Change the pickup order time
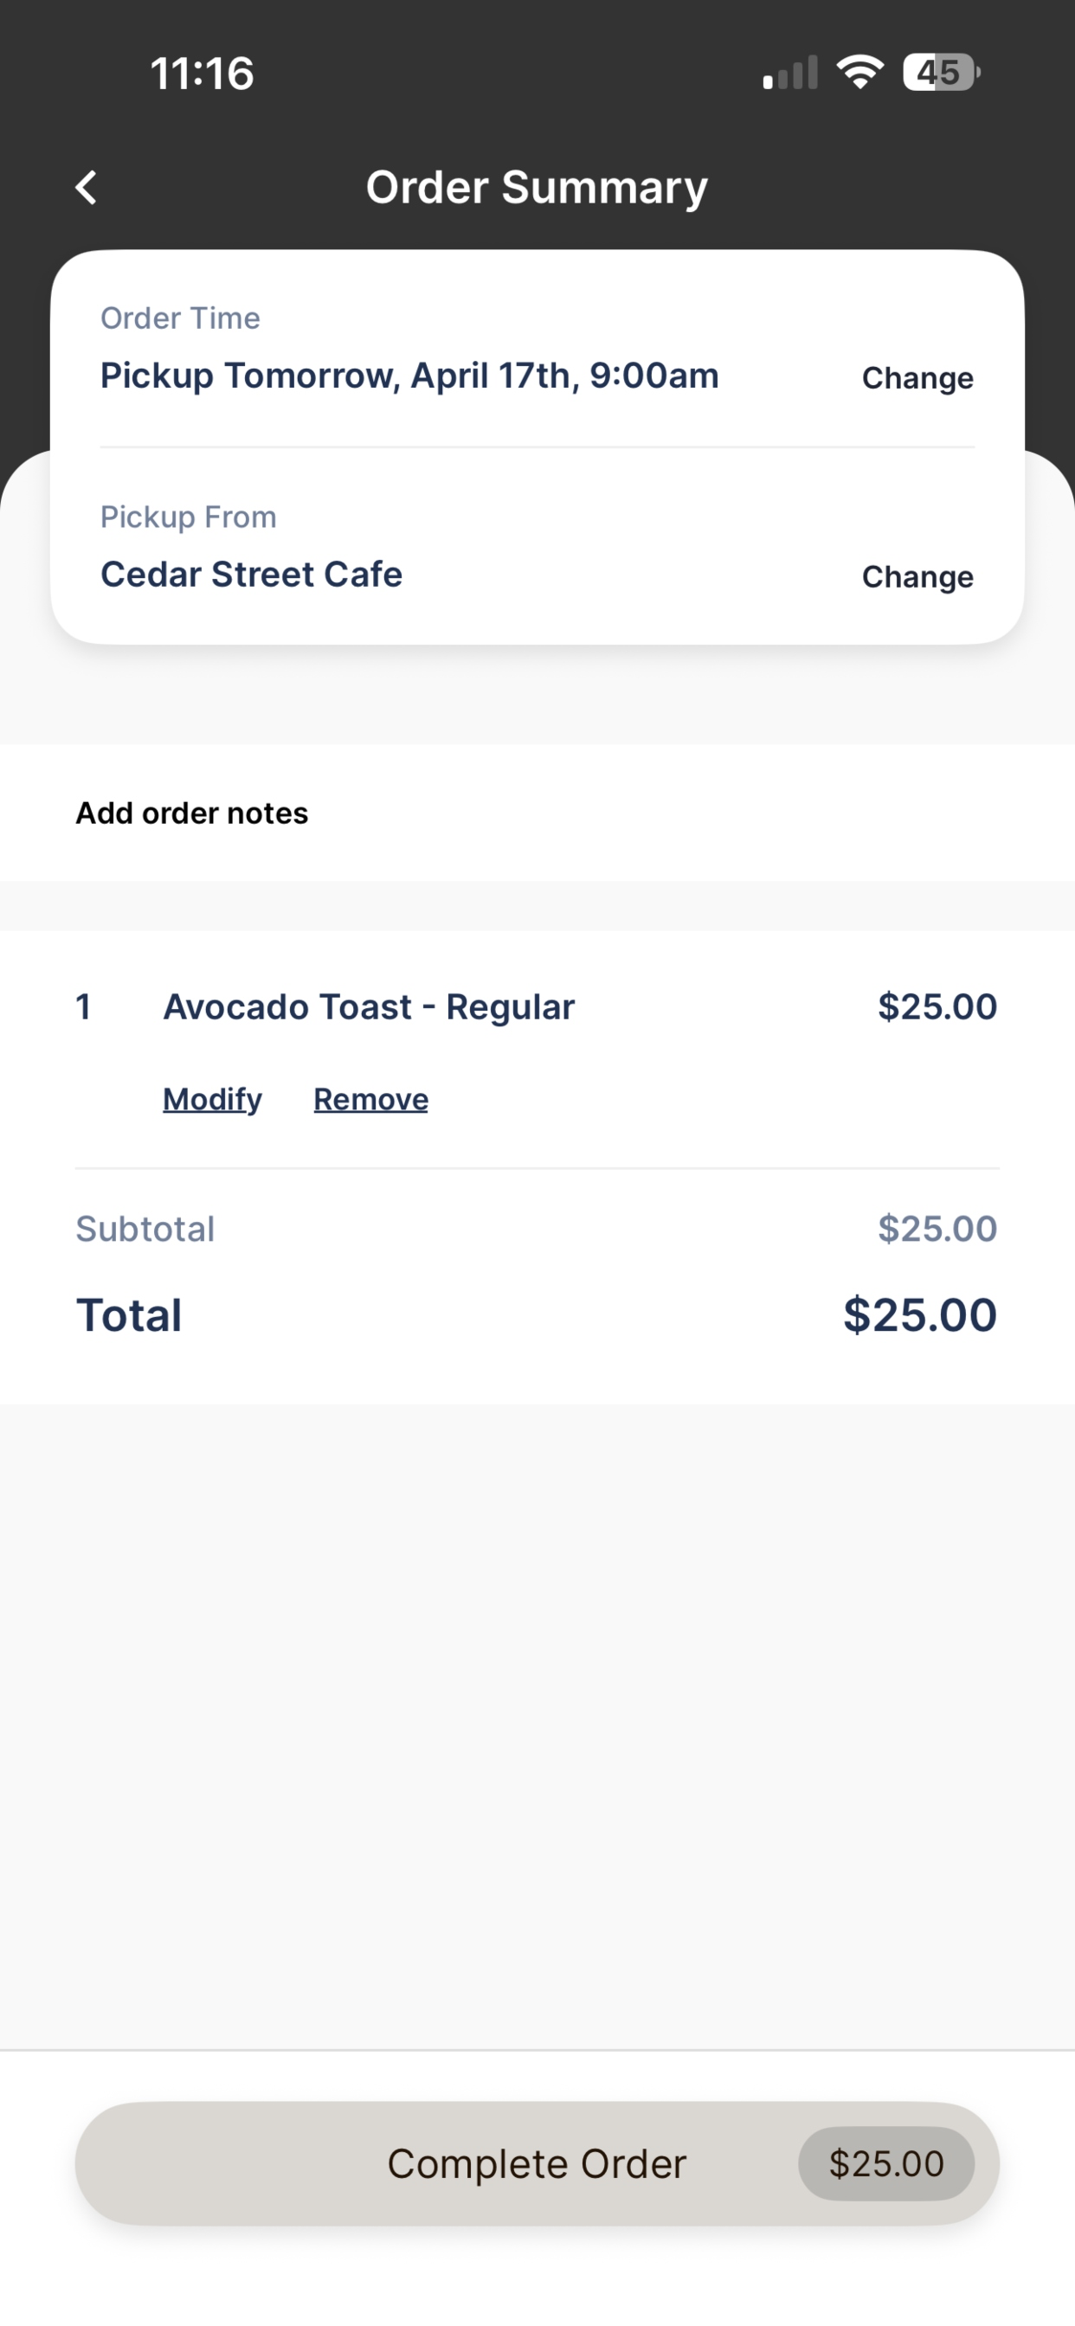The height and width of the screenshot is (2326, 1075). coord(917,377)
